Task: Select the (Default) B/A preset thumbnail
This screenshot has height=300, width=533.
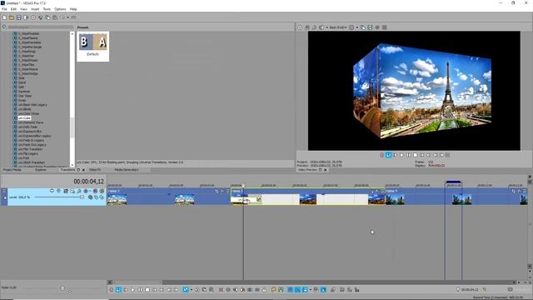Action: (x=92, y=47)
